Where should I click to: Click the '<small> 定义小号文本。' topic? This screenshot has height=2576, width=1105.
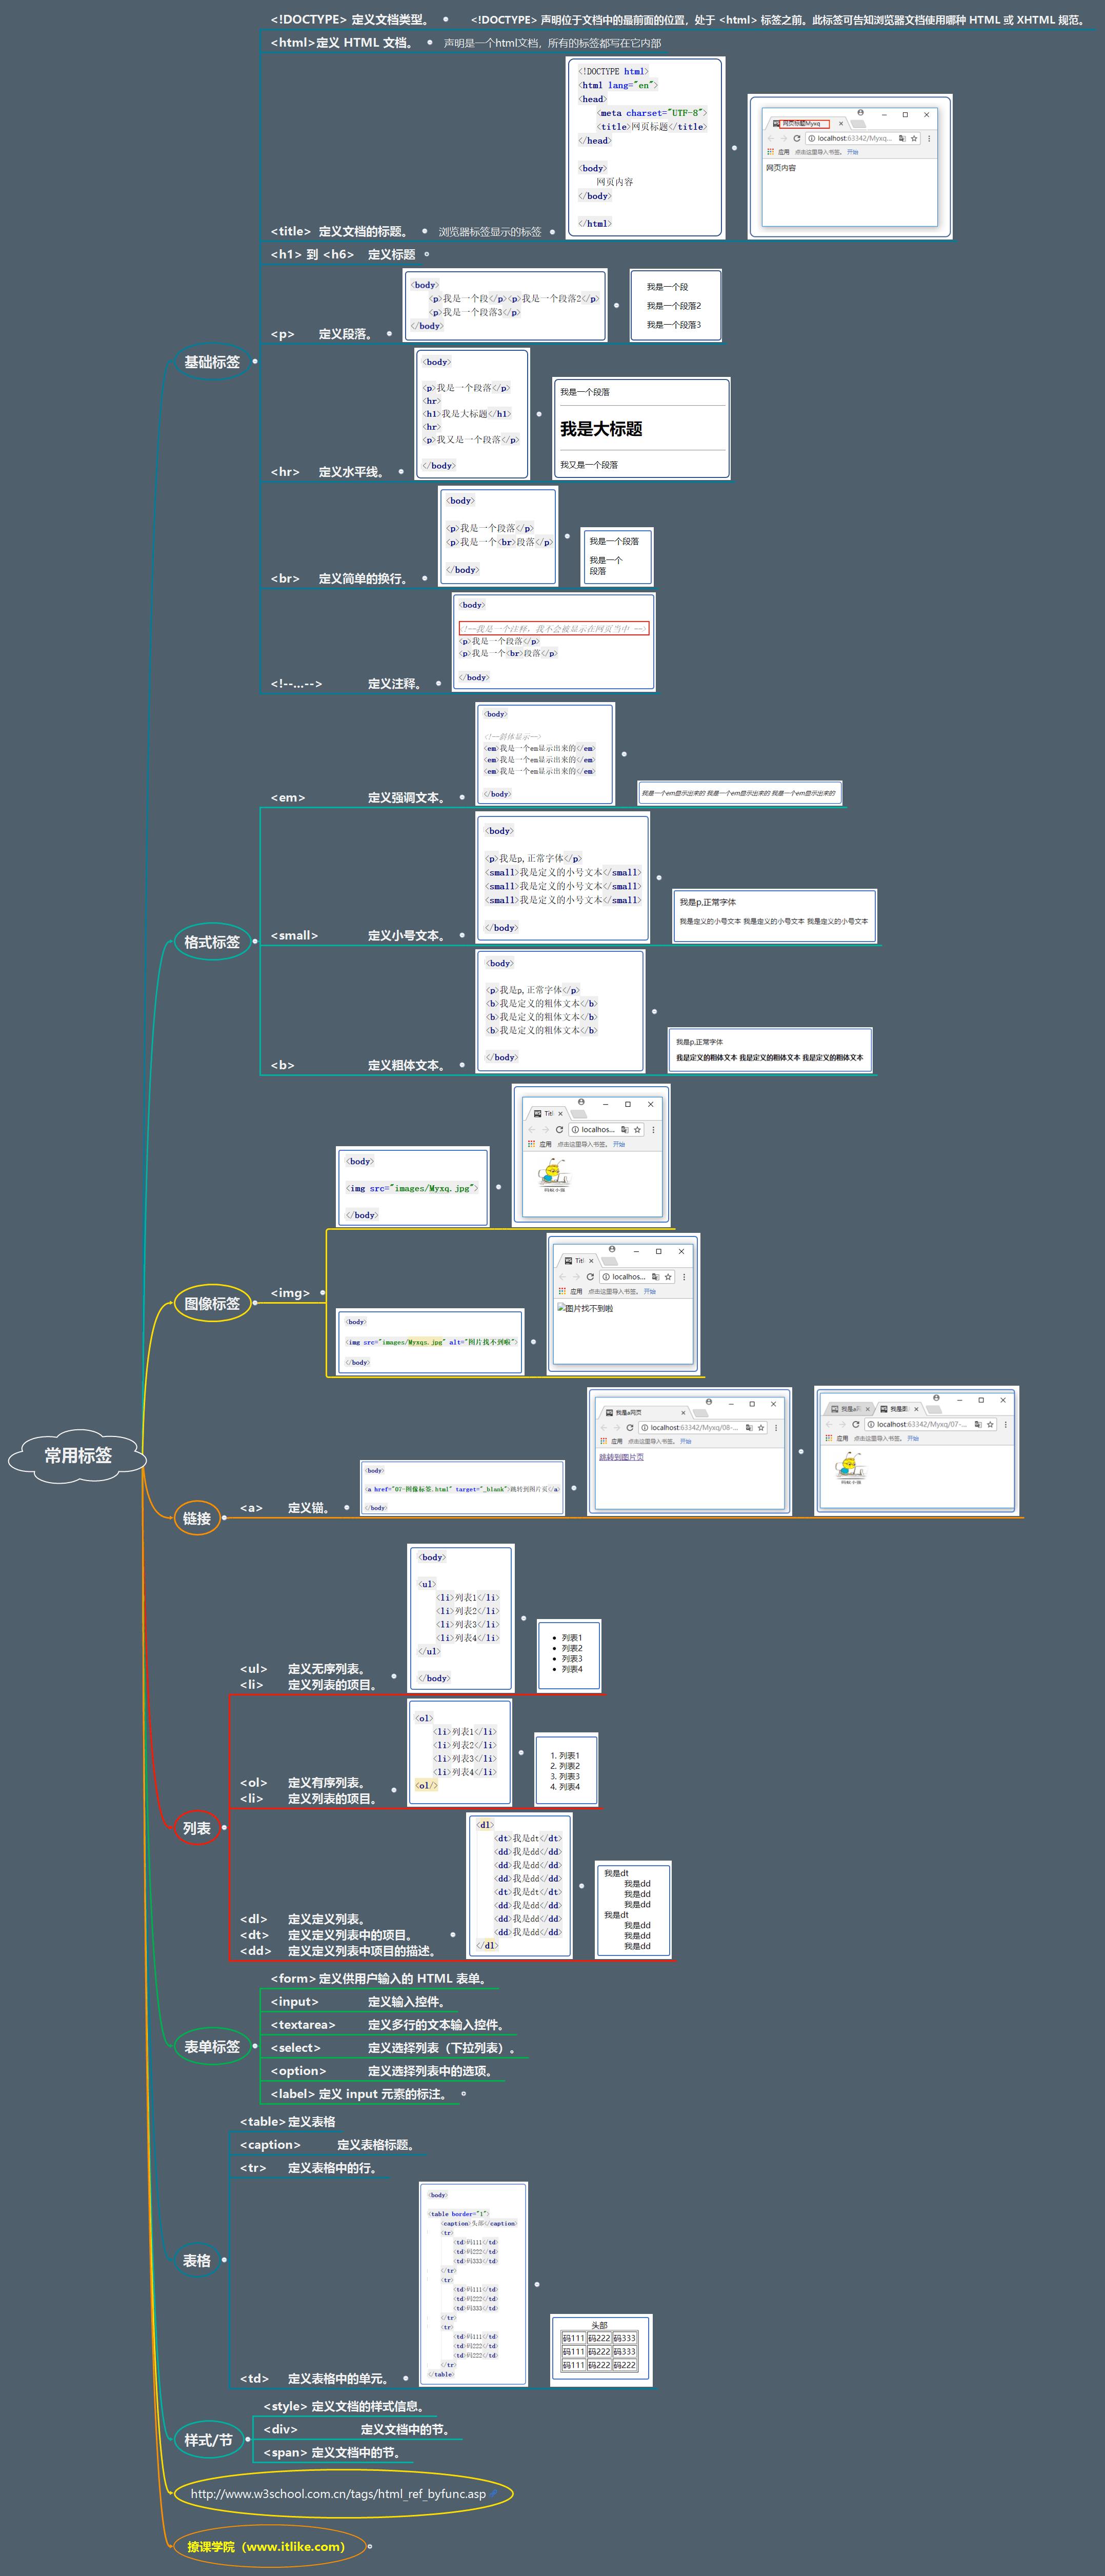pyautogui.click(x=359, y=936)
